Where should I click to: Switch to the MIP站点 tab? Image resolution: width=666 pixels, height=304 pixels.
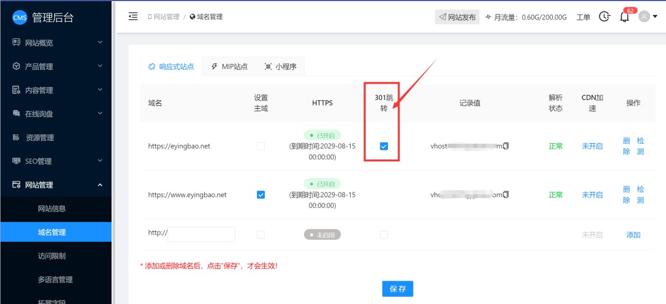229,67
